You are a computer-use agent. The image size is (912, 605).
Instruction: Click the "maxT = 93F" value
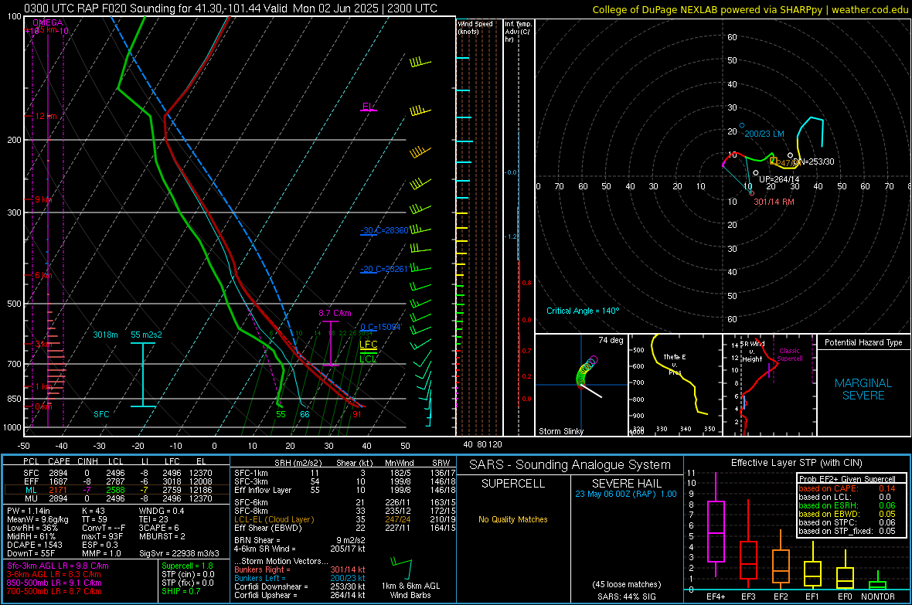(x=102, y=536)
